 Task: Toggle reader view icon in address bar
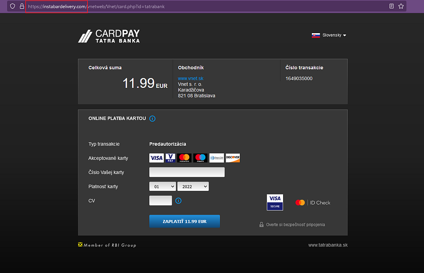(x=391, y=6)
